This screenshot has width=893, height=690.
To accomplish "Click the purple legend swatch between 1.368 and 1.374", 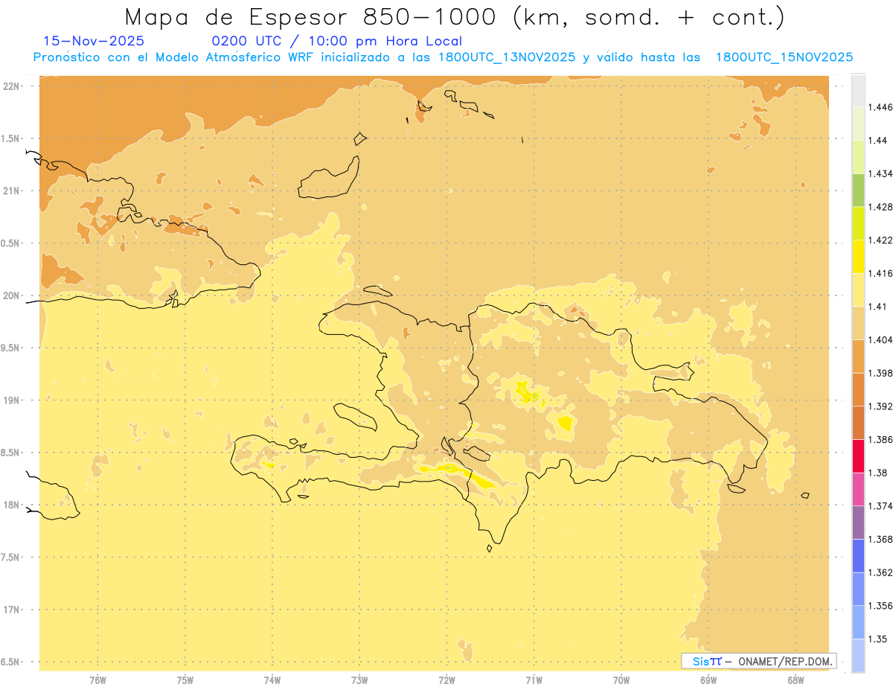I will (858, 523).
